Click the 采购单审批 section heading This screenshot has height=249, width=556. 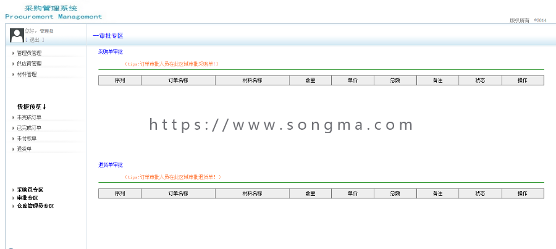click(x=111, y=52)
